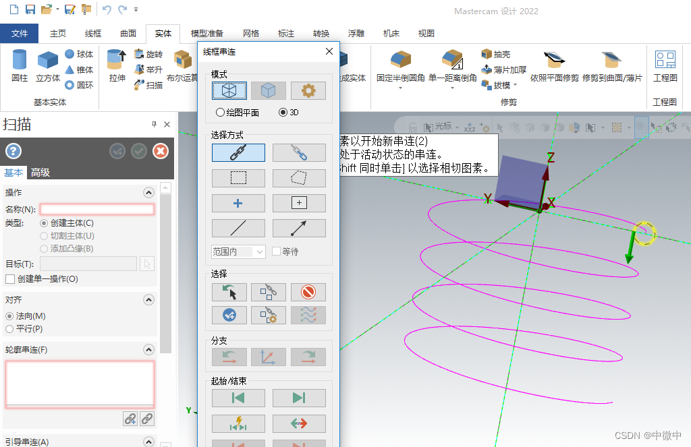Switch to the 主页 ribbon tab
This screenshot has width=691, height=447.
(x=58, y=34)
